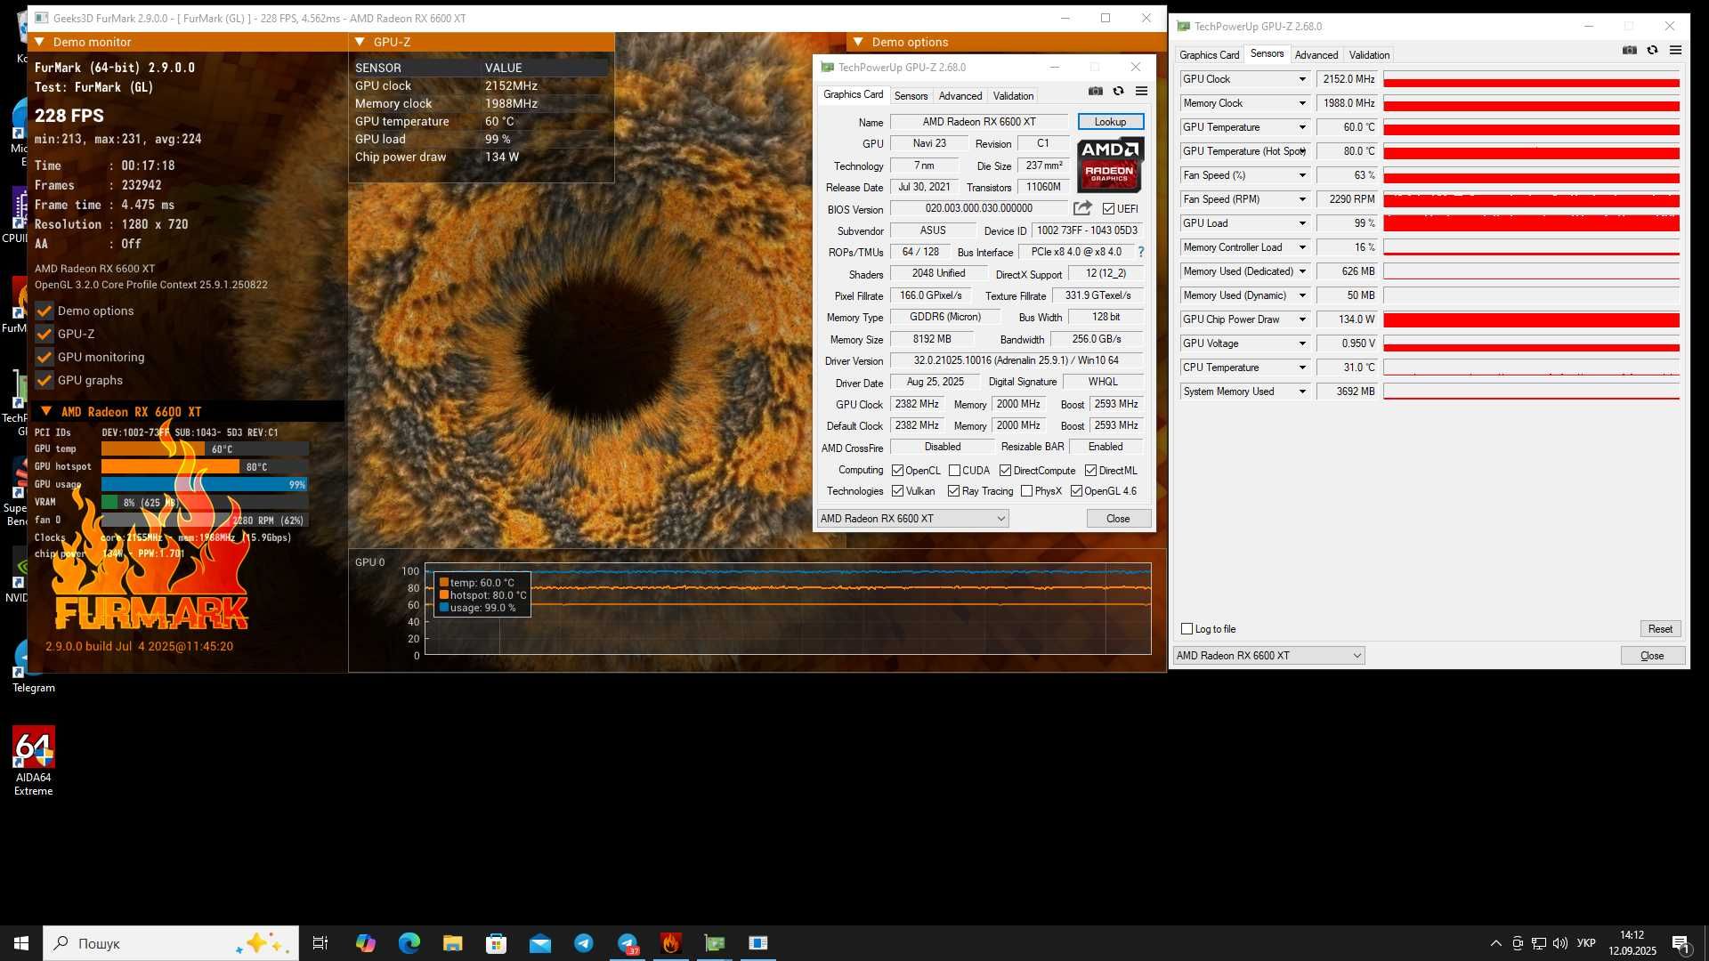Open Copilot from taskbar
The width and height of the screenshot is (1709, 961).
tap(365, 943)
